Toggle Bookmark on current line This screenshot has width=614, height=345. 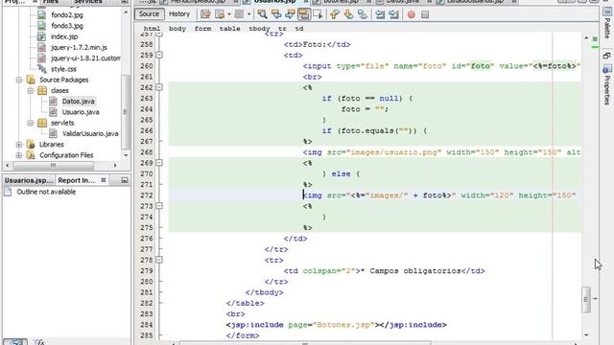coord(363,14)
